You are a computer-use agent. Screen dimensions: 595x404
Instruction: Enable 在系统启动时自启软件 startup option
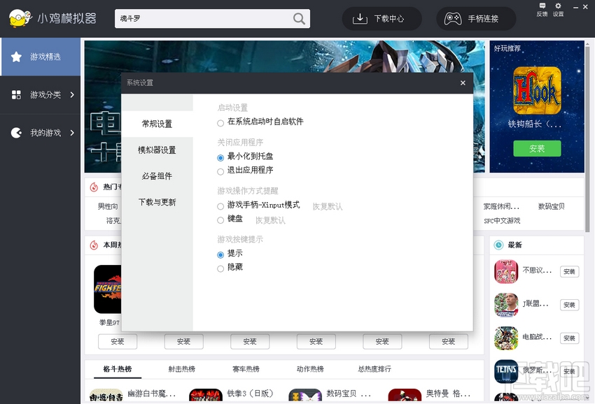point(220,122)
